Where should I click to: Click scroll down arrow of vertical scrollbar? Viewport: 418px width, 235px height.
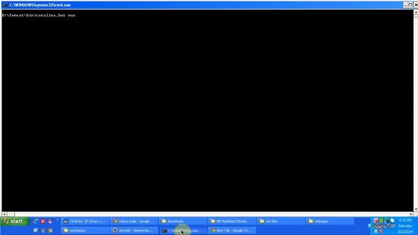pyautogui.click(x=415, y=210)
